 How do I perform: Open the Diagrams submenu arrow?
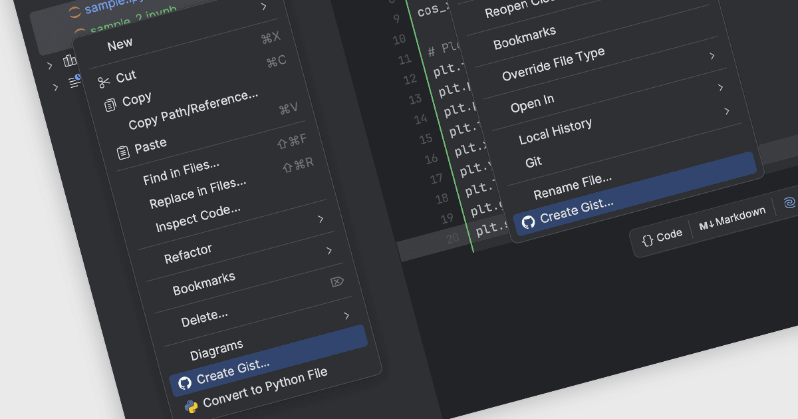(x=346, y=316)
